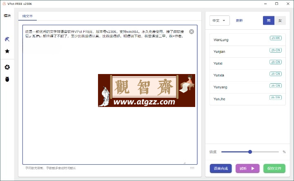Click the 更新 link
Screen dimensions: 294x181
239,21
